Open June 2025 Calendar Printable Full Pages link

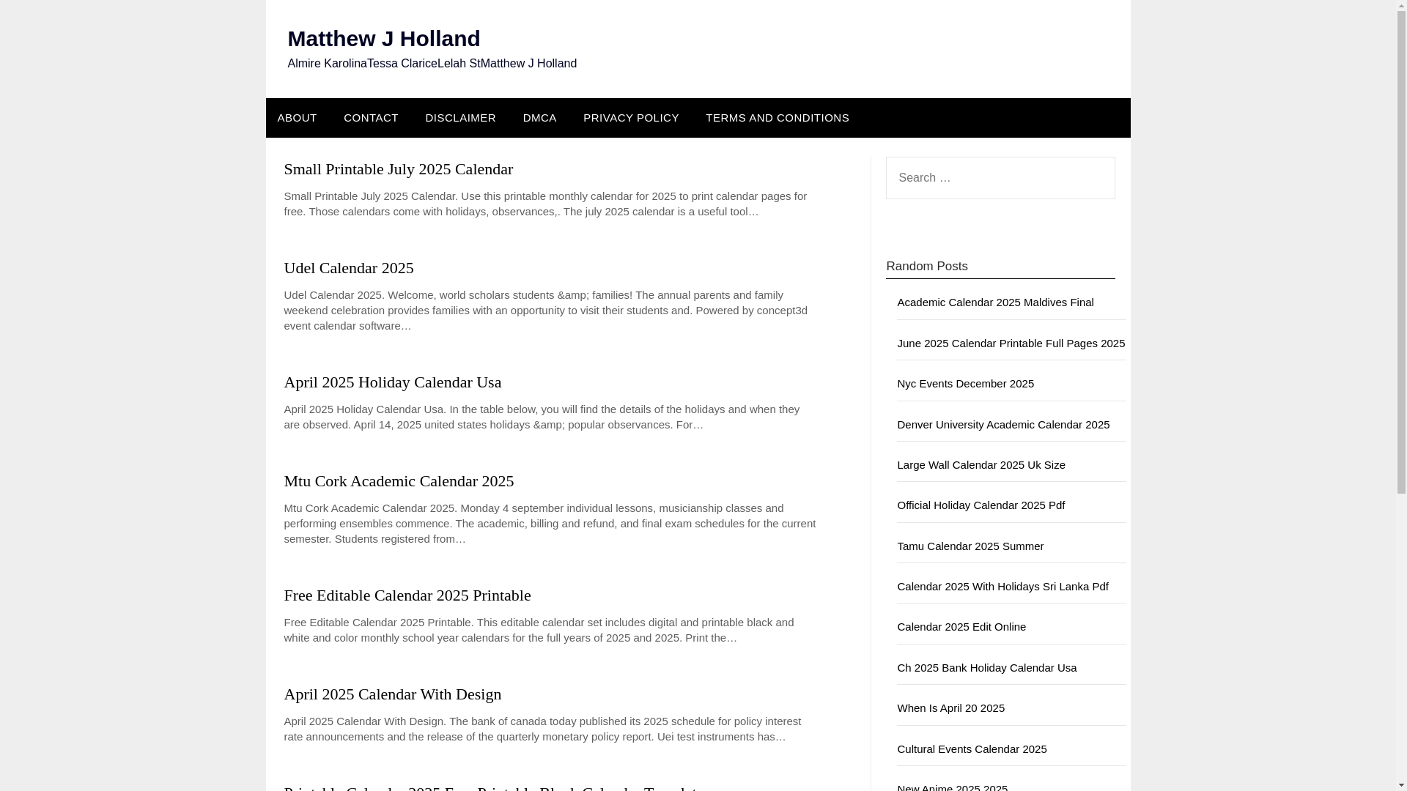tap(1011, 343)
